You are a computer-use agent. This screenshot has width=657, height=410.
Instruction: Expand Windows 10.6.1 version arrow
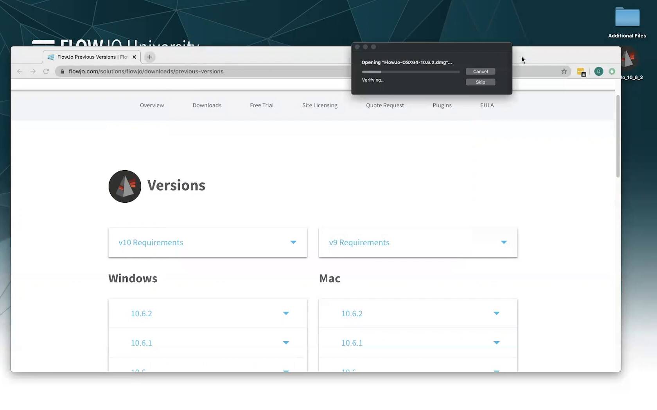tap(286, 343)
